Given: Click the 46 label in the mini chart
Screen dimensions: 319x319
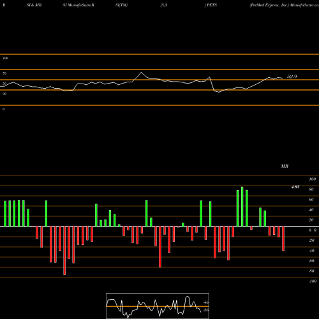Looking at the screenshot, I should (x=206, y=302).
